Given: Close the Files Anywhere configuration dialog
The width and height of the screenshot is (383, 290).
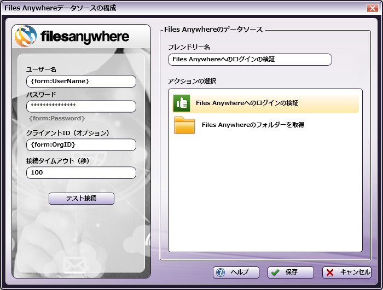Looking at the screenshot, I should point(373,8).
